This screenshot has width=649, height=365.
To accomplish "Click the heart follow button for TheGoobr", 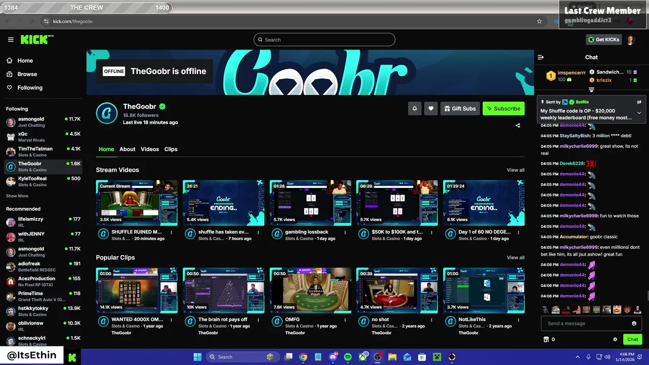I will pyautogui.click(x=431, y=108).
